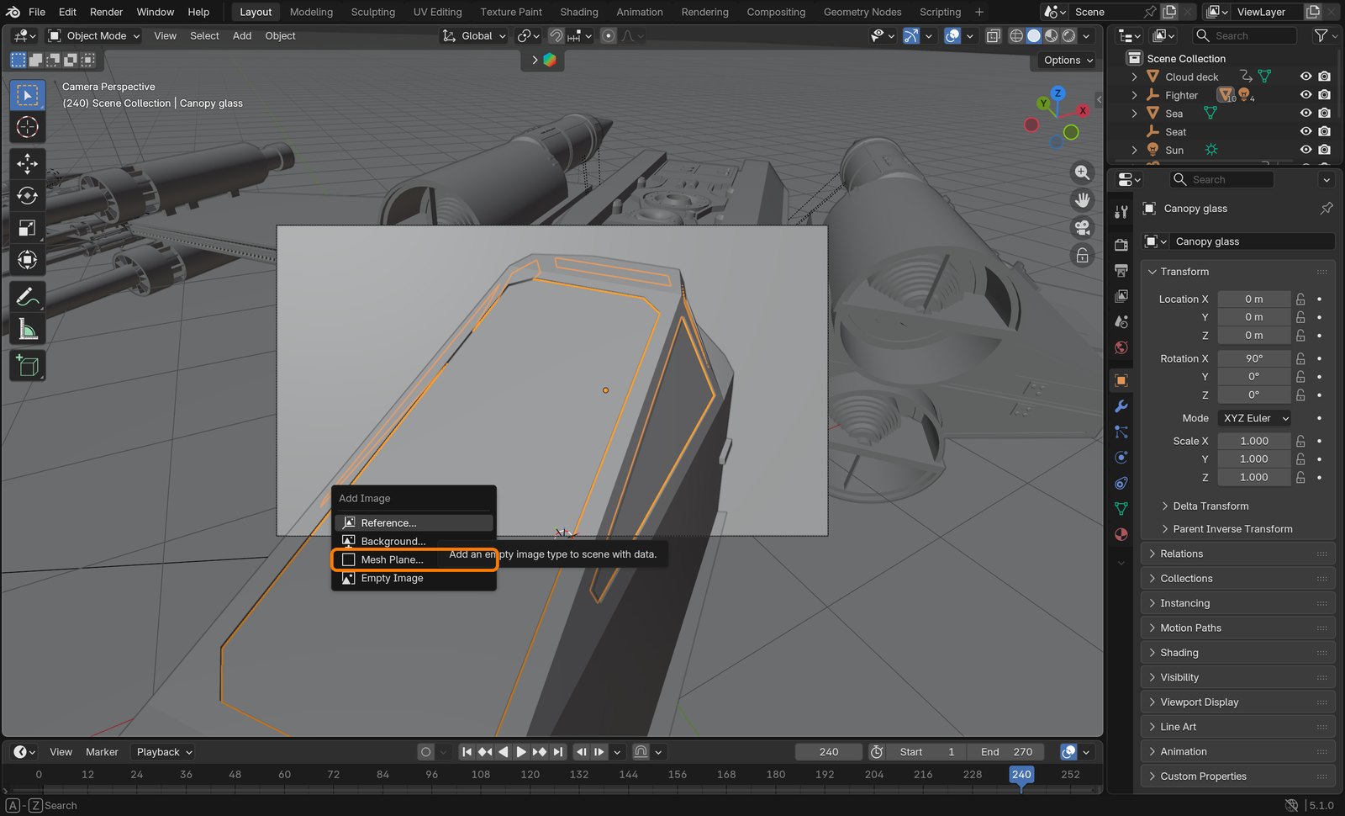
Task: Open the Modifiers wrench properties tab
Action: [1121, 406]
